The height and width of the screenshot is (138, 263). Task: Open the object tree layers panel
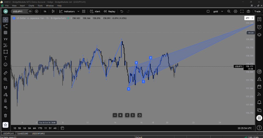259,35
